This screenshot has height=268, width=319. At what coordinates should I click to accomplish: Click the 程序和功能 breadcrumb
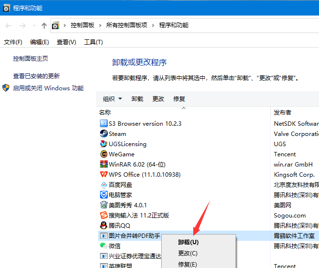click(174, 25)
